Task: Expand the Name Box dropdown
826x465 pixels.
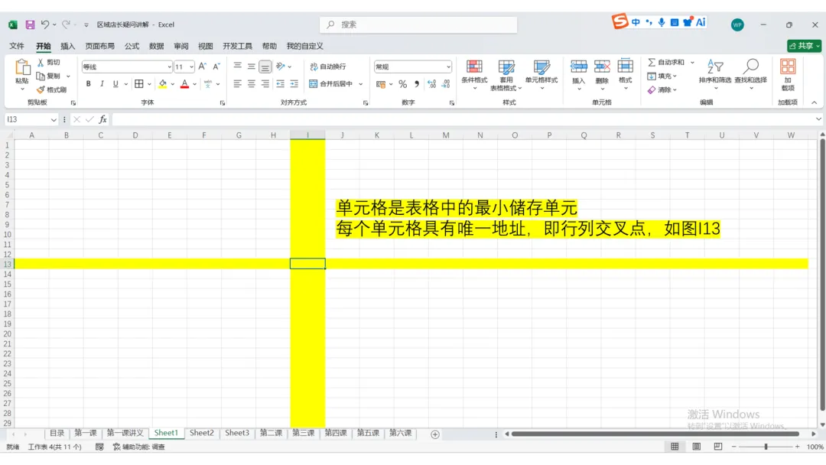Action: click(x=54, y=119)
